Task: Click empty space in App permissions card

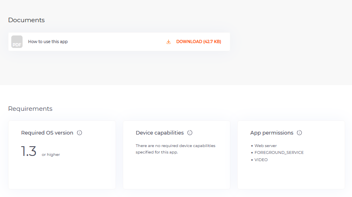Action: click(x=291, y=176)
